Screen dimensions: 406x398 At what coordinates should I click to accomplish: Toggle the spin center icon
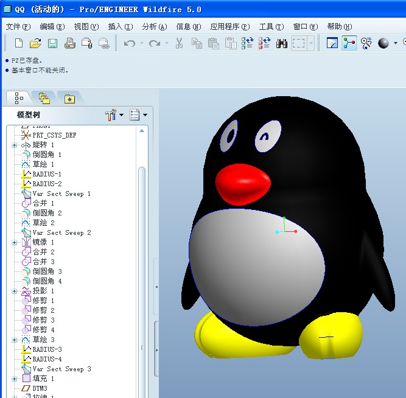[349, 43]
